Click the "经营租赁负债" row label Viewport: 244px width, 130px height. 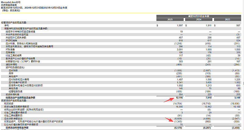[x=16, y=91]
